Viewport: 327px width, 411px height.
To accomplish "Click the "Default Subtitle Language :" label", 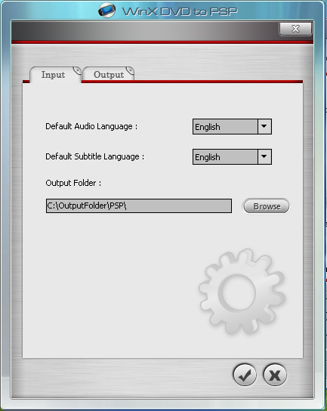I will click(x=95, y=156).
